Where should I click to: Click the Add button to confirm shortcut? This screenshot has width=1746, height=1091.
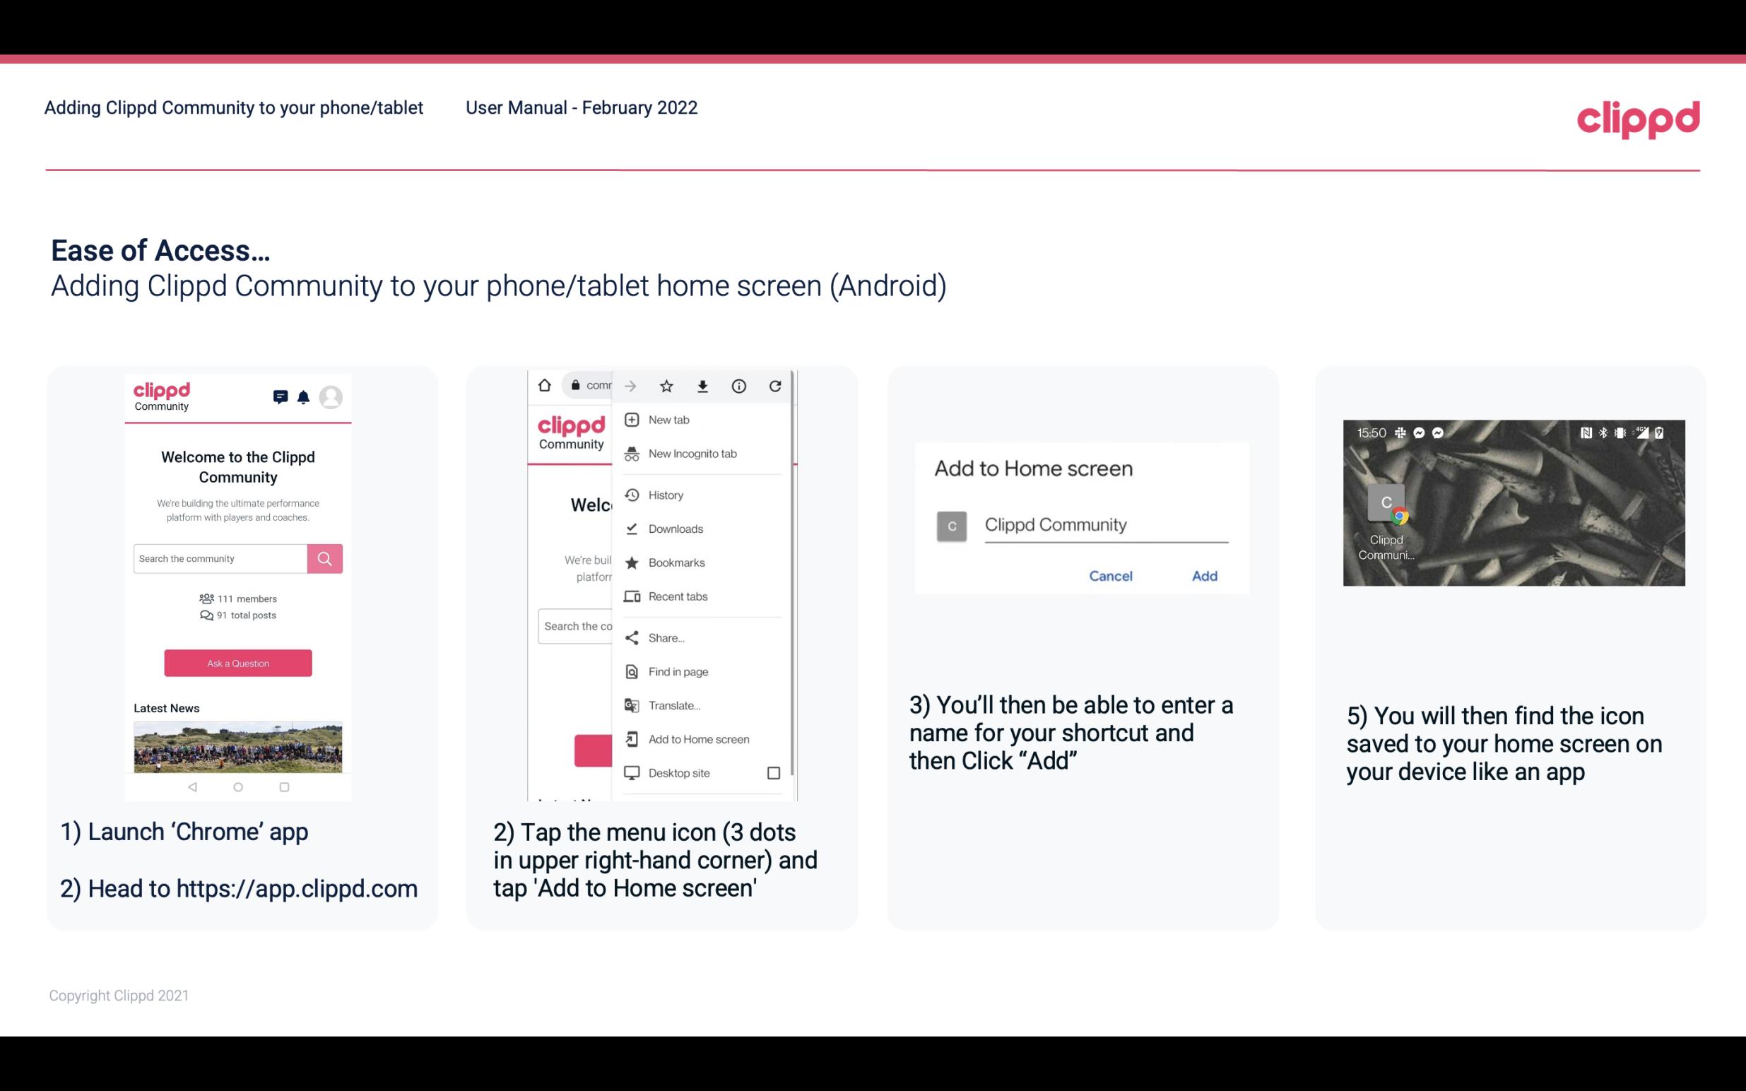[x=1204, y=574]
